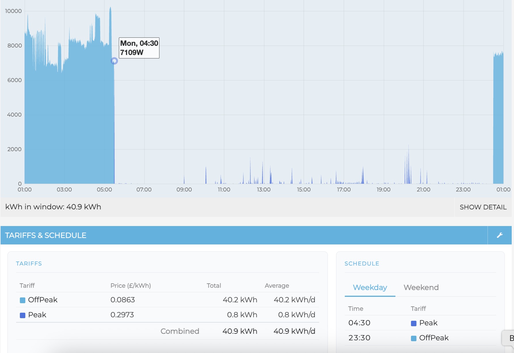Viewport: 514px width, 353px height.
Task: Click the highlighted 04:30 data point marker
Action: click(114, 61)
